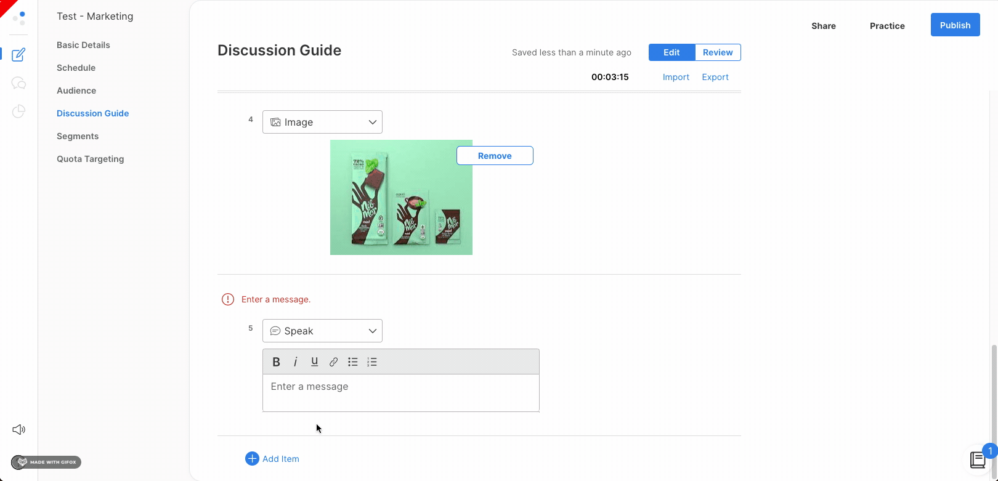Open the help documents icon with badge
This screenshot has width=998, height=481.
click(978, 459)
